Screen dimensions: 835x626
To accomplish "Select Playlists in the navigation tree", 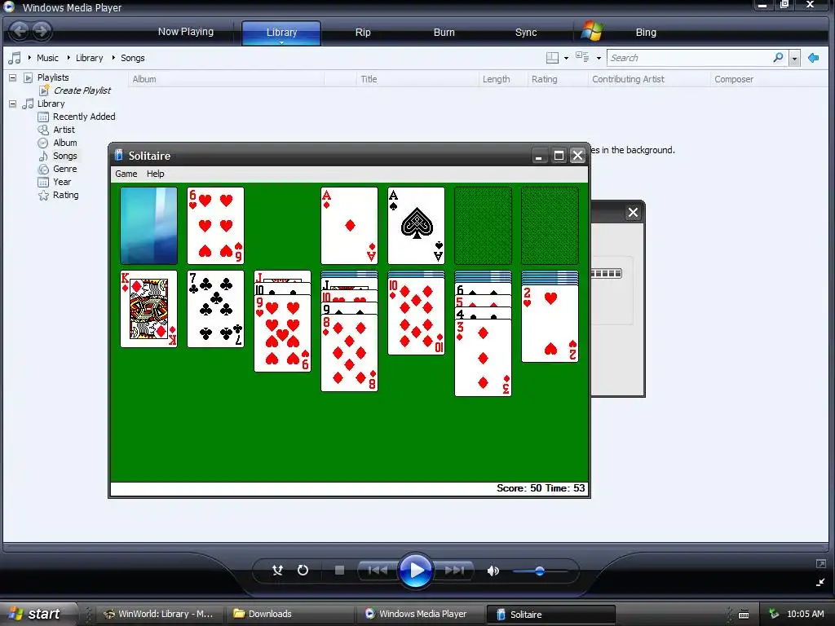I will click(53, 77).
